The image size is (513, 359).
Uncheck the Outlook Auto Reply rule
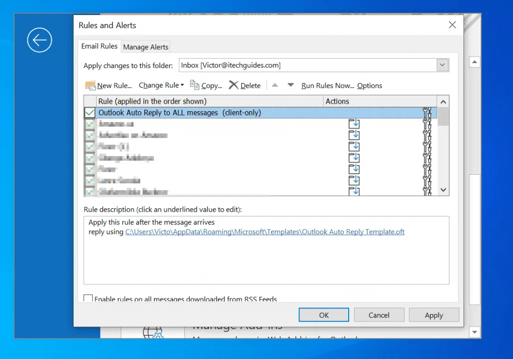click(89, 113)
